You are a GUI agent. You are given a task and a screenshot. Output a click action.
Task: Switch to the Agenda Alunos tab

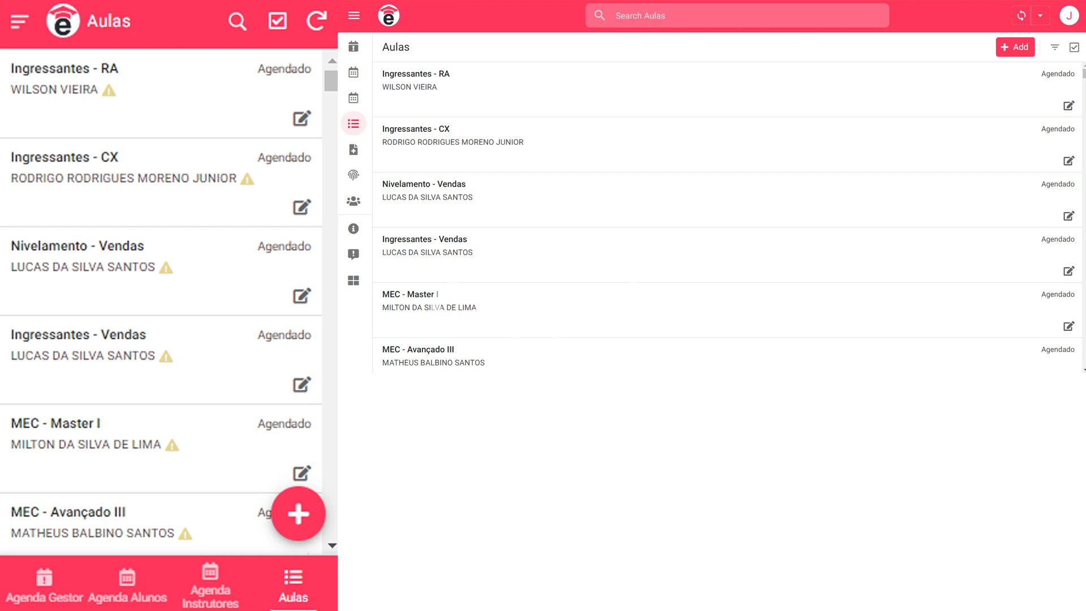click(127, 586)
